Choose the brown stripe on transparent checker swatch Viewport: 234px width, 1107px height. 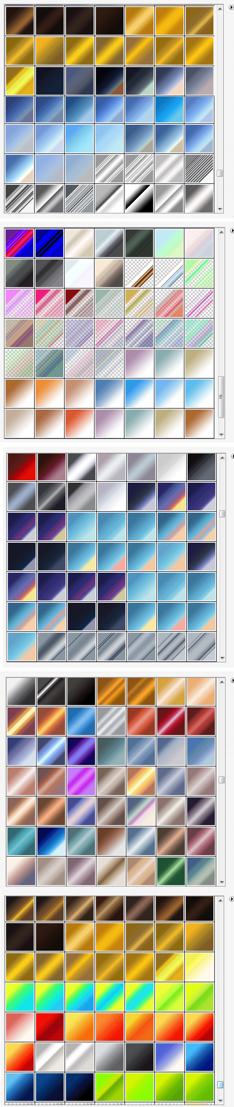(x=139, y=273)
